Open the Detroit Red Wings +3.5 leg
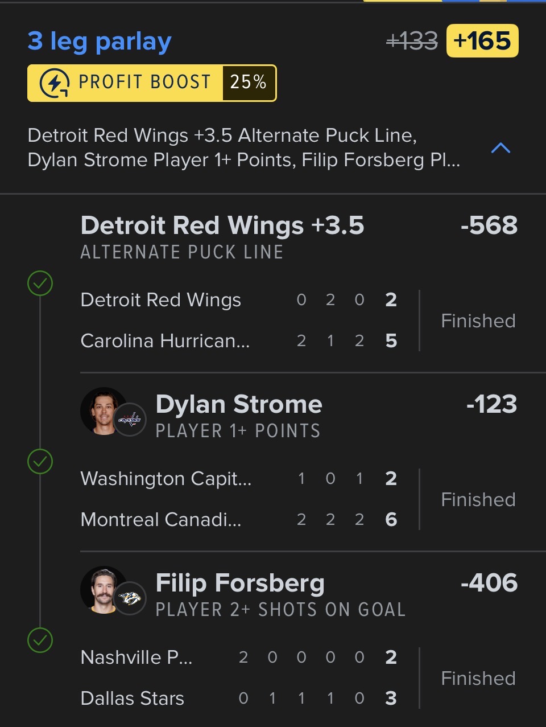Screen dimensions: 546x727 pyautogui.click(x=222, y=225)
